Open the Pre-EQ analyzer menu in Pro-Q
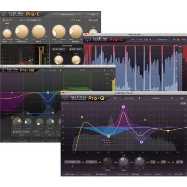Viewport: 187px width, 187px height. (x=158, y=174)
